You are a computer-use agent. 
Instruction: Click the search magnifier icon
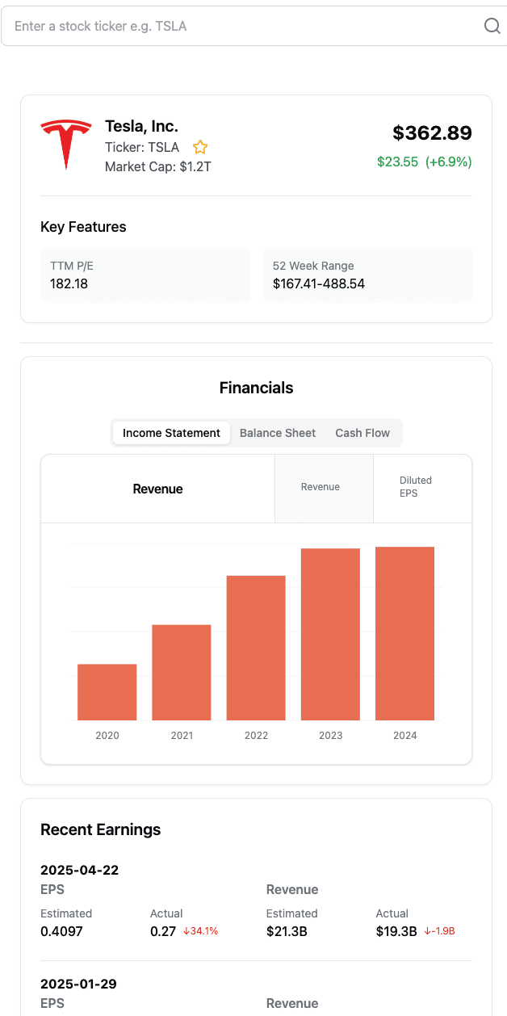(492, 26)
